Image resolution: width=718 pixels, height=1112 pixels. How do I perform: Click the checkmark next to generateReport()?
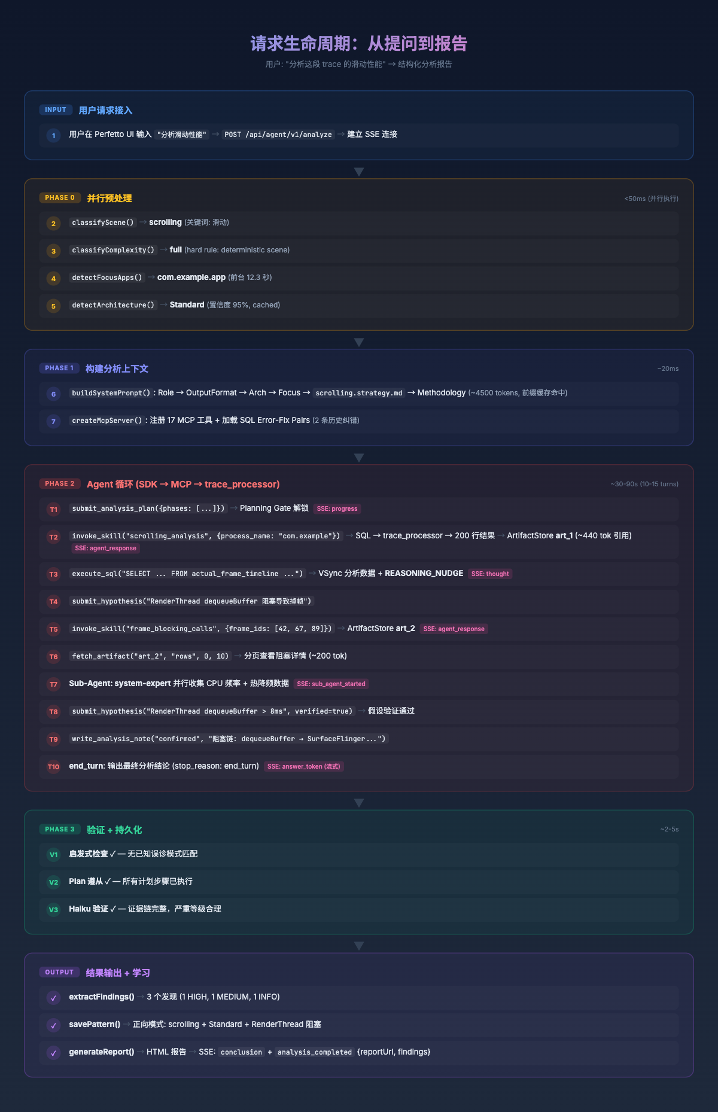[53, 1053]
